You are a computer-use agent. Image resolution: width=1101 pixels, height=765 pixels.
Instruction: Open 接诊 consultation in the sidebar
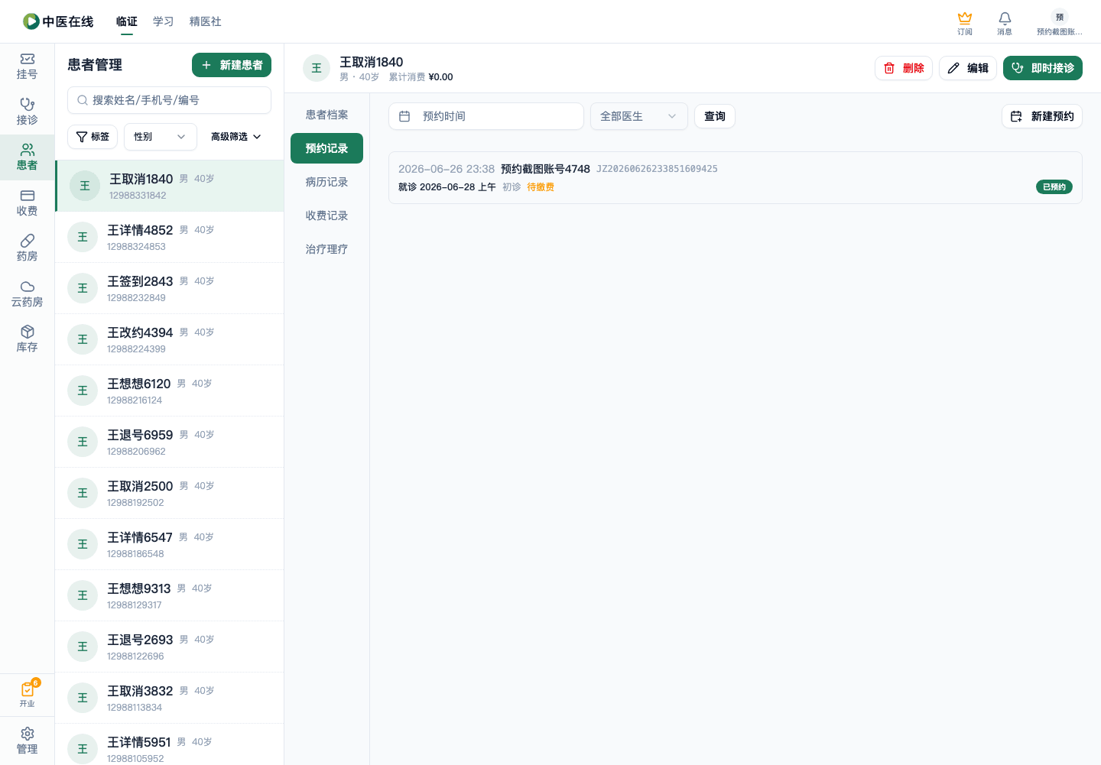point(27,112)
